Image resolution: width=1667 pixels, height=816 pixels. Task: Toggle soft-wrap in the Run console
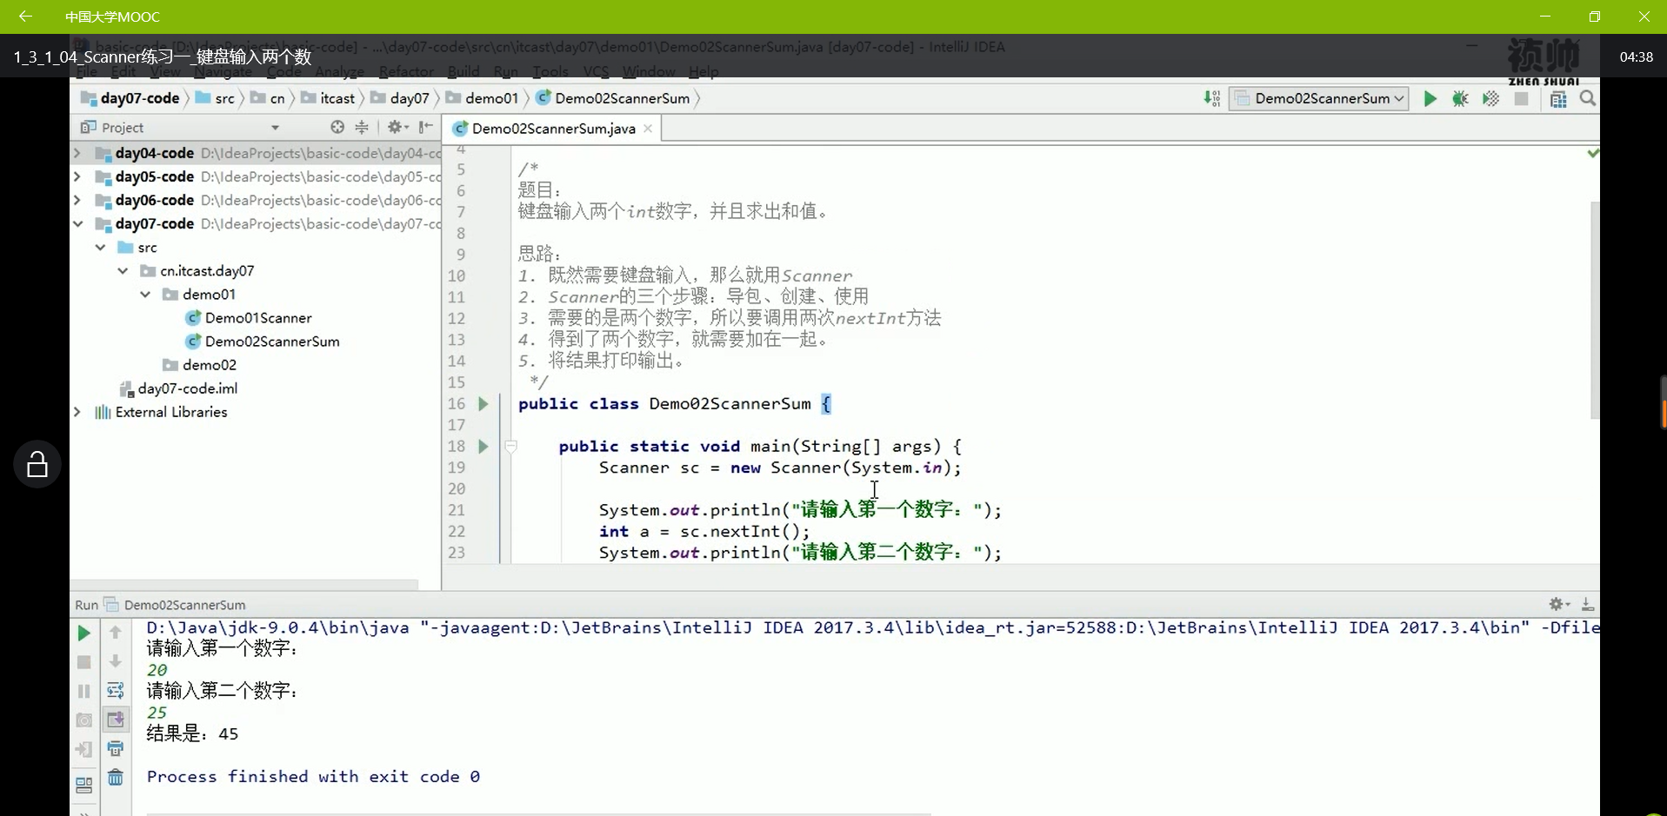[115, 691]
